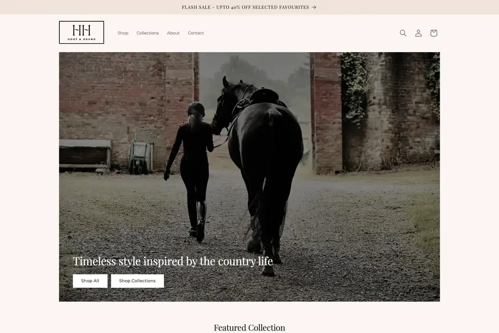Click the HH Hoof & Hound logo
This screenshot has height=333, width=499.
pos(82,32)
